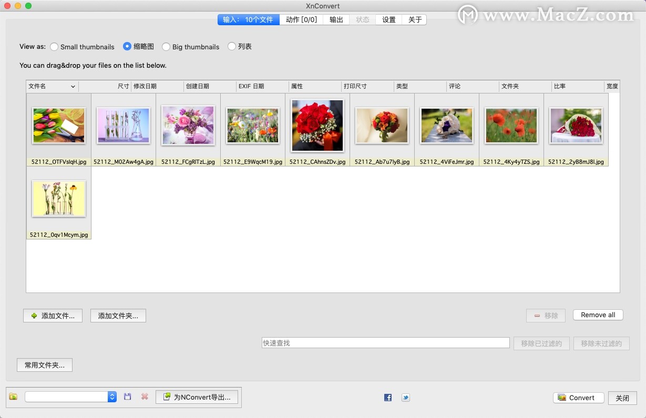Click the Remove all button
The width and height of the screenshot is (646, 418).
[598, 315]
